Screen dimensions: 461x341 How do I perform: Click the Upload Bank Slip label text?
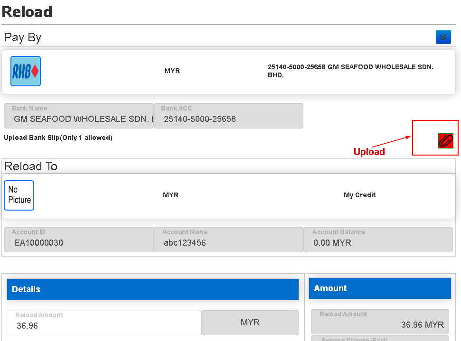click(x=58, y=138)
